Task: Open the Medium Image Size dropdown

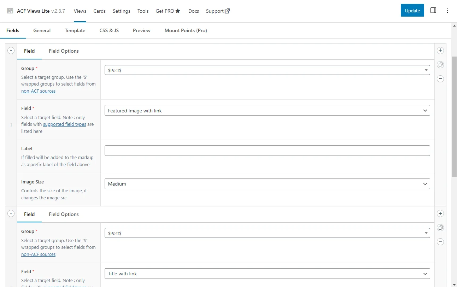Action: (267, 184)
